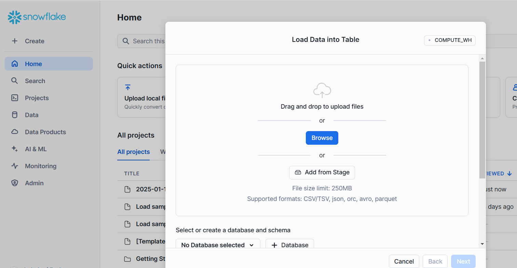The image size is (517, 268).
Task: Open the No Database selected dropdown
Action: coord(218,245)
